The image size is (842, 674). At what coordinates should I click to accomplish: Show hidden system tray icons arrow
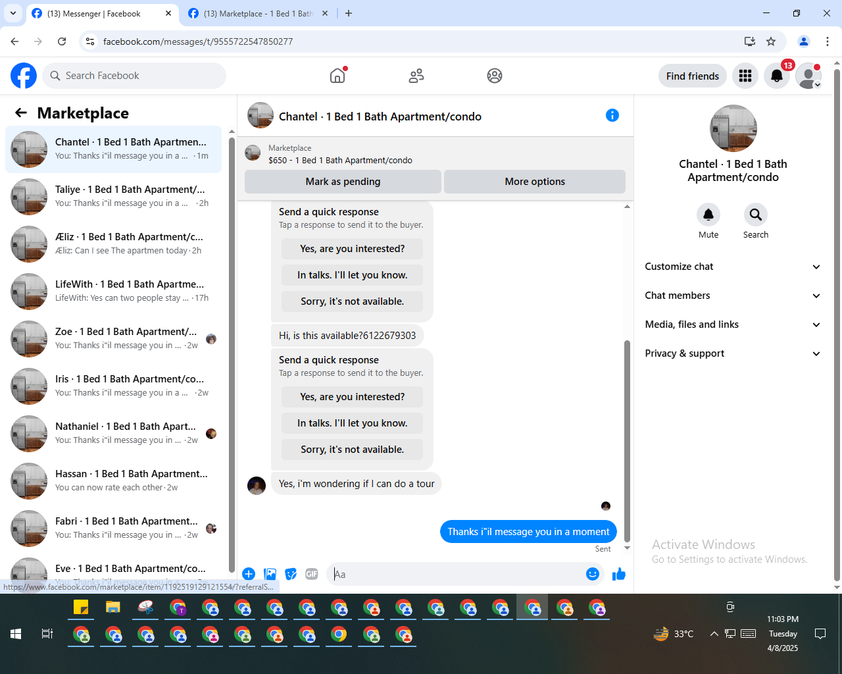714,634
